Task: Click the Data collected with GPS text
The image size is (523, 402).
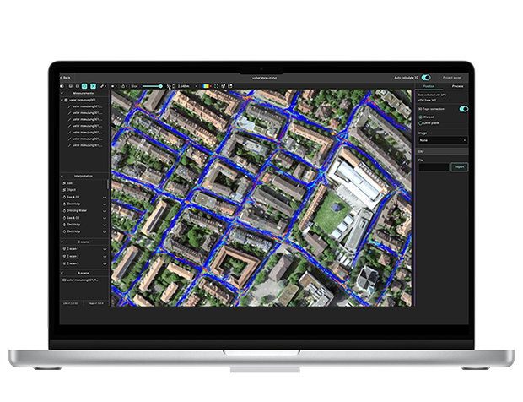Action: point(432,95)
